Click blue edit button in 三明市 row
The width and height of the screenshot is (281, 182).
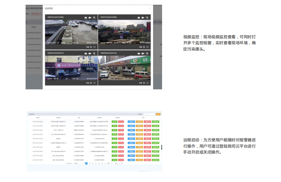[x=131, y=130]
